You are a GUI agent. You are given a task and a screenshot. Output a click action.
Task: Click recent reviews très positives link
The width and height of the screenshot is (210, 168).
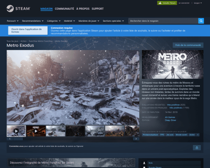tap(173, 105)
